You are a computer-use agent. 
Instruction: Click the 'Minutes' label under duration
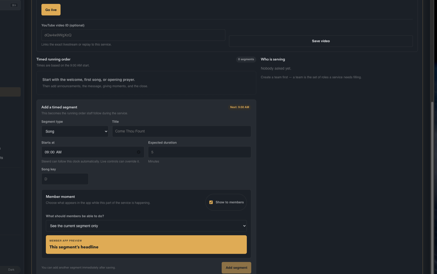point(153,162)
